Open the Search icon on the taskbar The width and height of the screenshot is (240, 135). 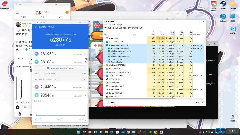(x=84, y=132)
